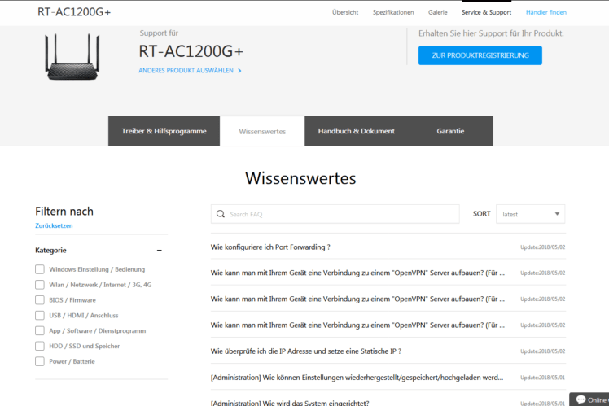Collapse the Kategorie filter section
The image size is (609, 406).
pos(160,251)
